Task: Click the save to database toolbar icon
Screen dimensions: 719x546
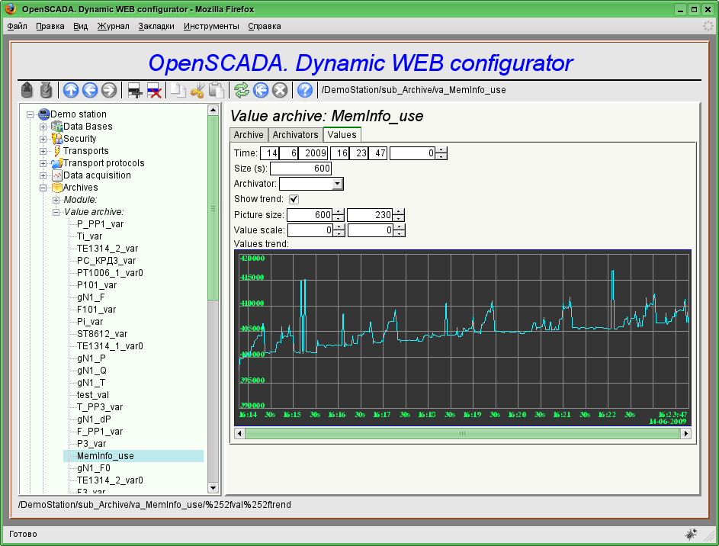Action: [46, 90]
